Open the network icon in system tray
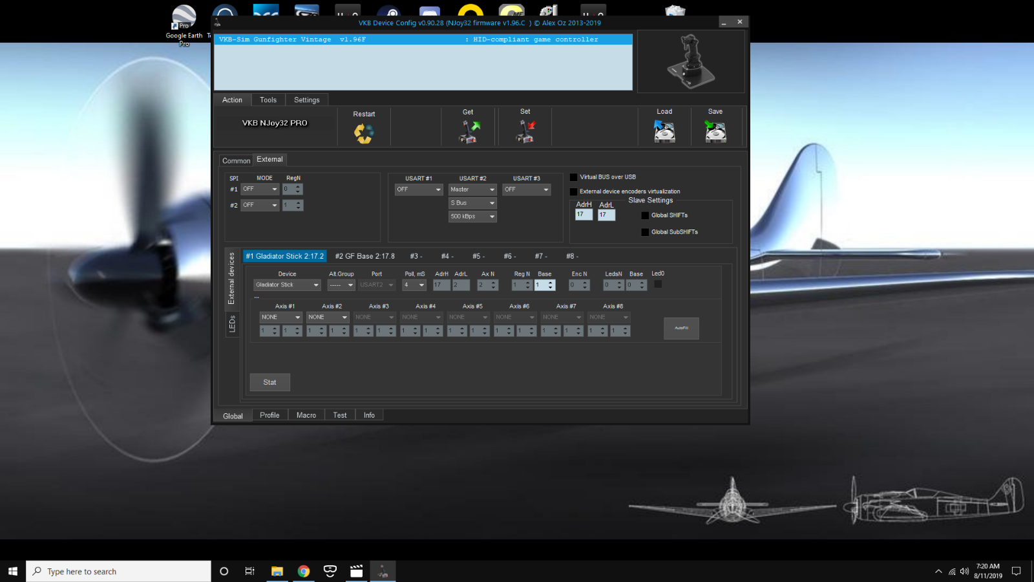 click(x=952, y=572)
